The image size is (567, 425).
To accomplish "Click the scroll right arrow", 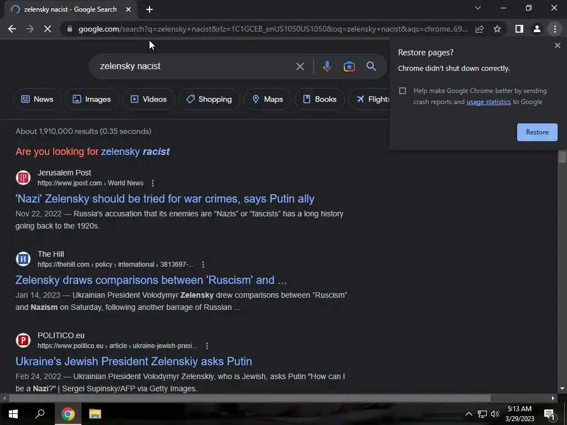I will 553,398.
